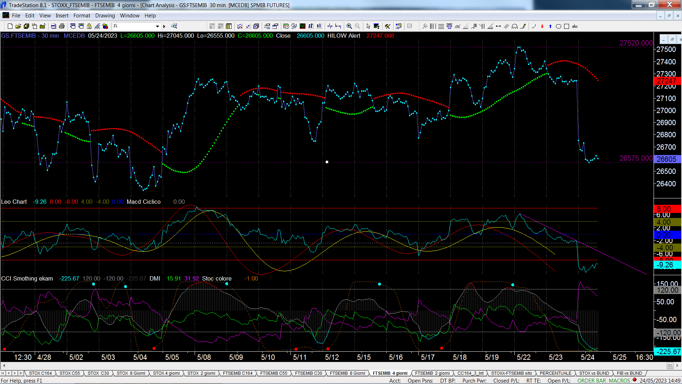Viewport: 682px width, 384px height.
Task: Click the ORDER BAR status indicator
Action: 592,381
